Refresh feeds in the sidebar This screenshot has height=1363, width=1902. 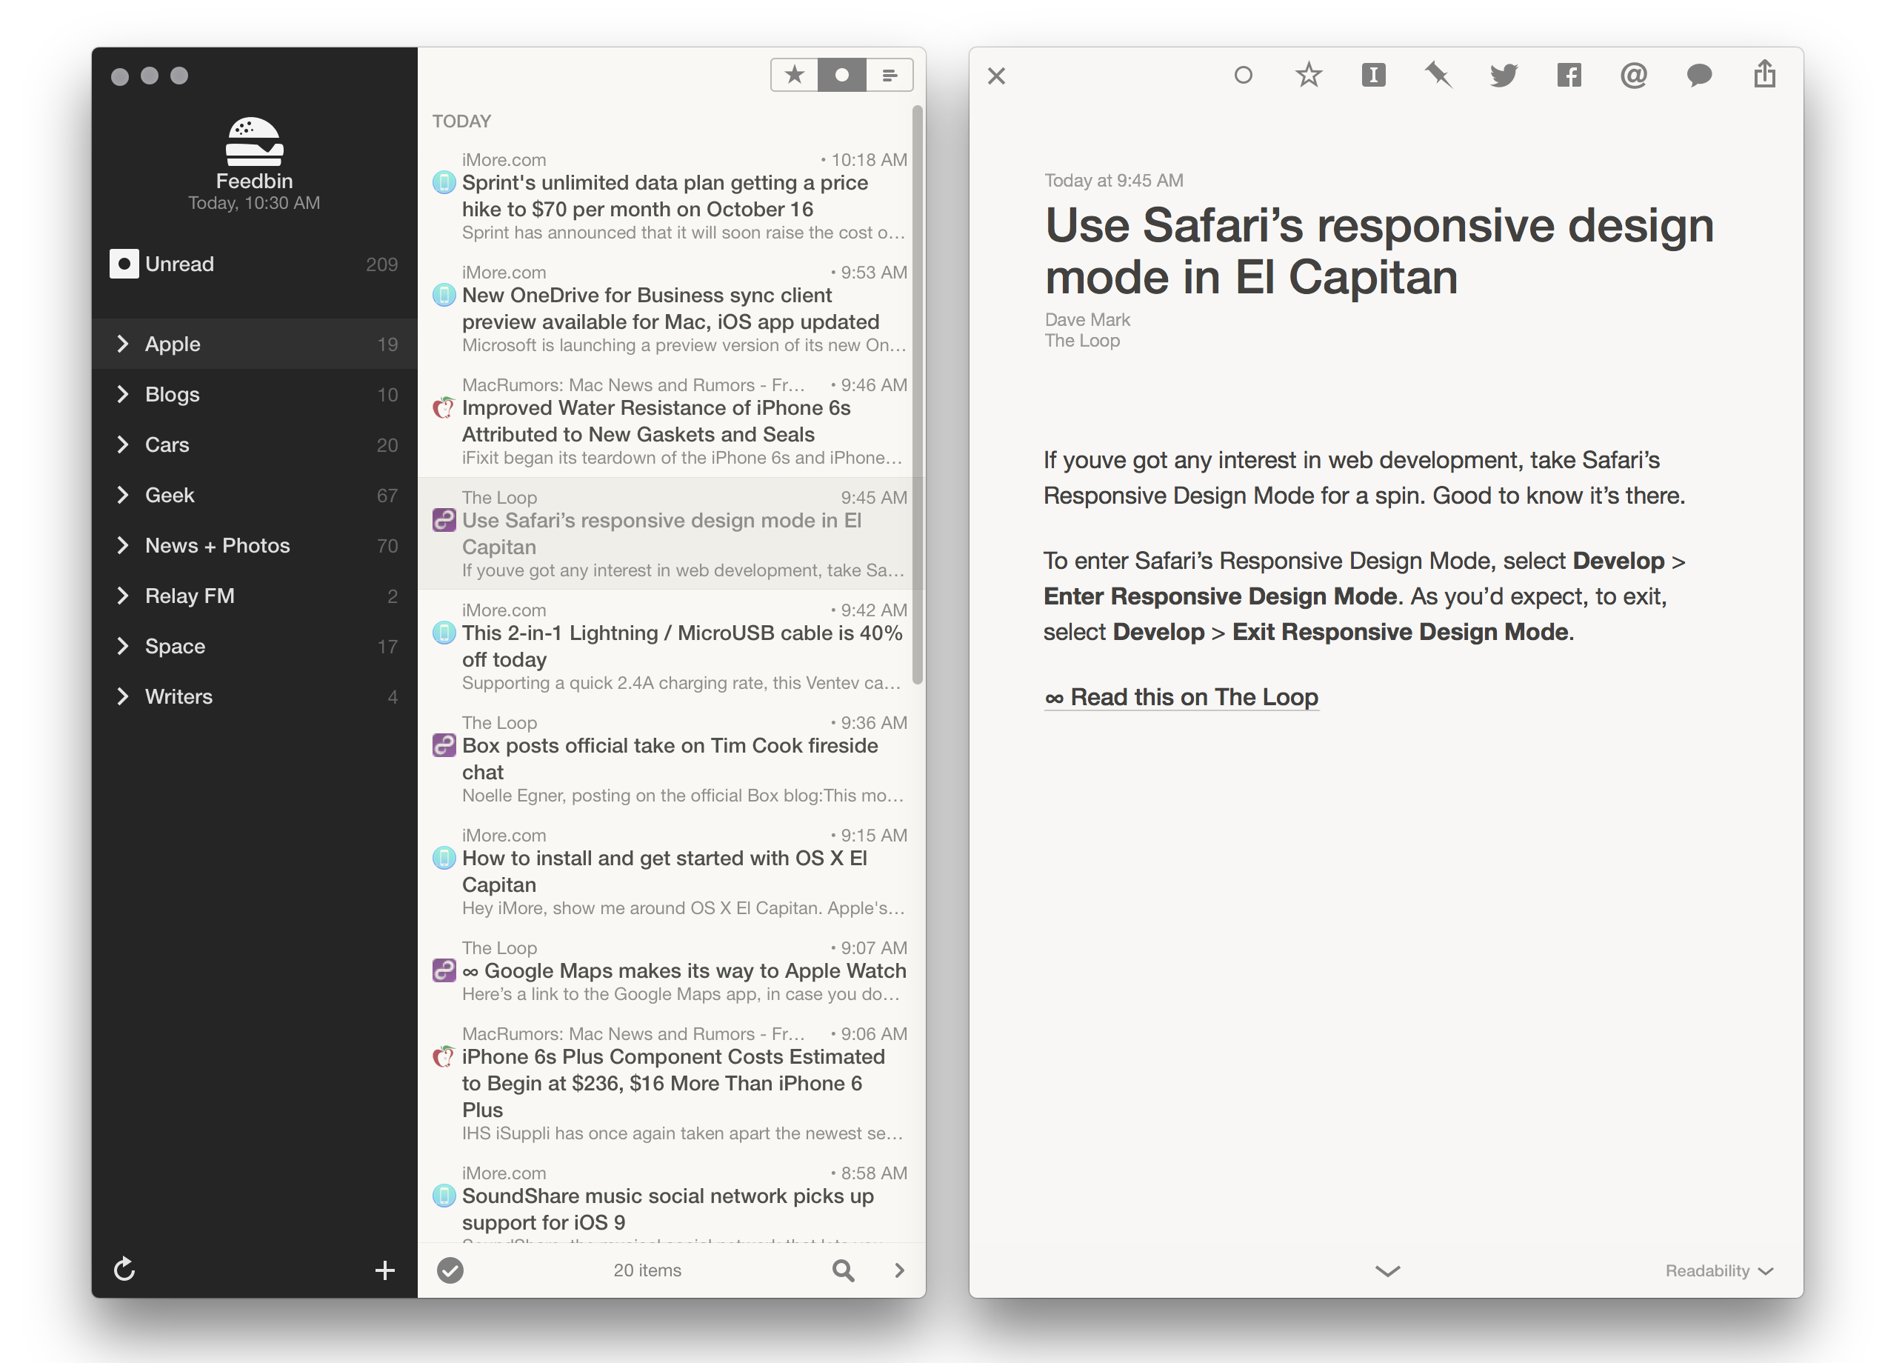[x=124, y=1269]
